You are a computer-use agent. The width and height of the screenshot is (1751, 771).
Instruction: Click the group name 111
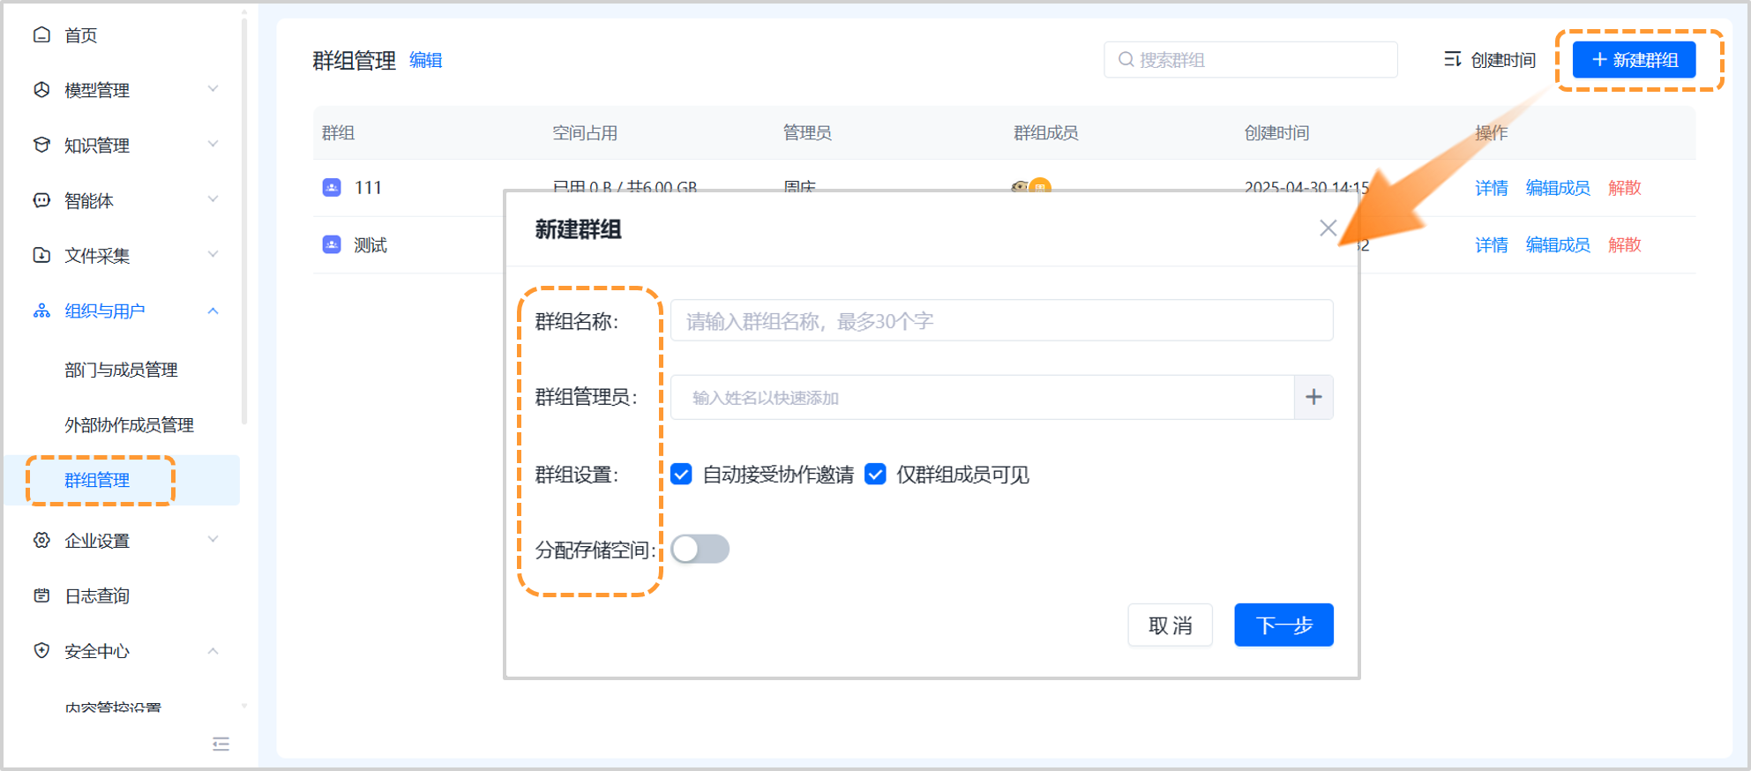(x=368, y=188)
